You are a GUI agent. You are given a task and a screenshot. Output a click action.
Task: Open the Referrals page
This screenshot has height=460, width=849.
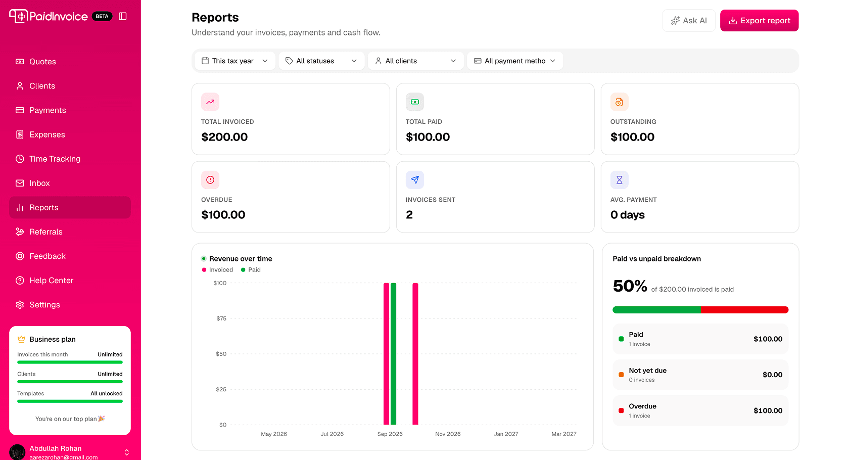coord(70,232)
